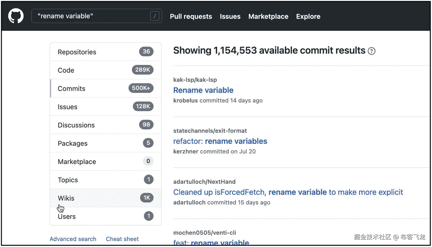Go to Issues in top navigation

click(230, 17)
